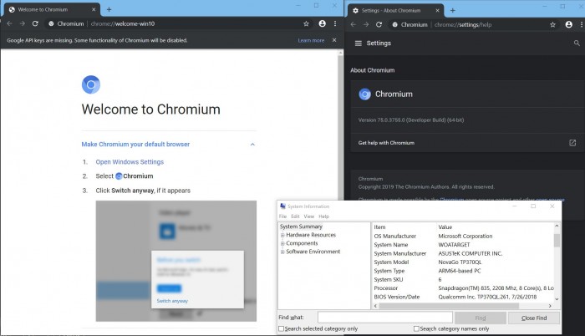Image resolution: width=585 pixels, height=336 pixels.
Task: Expand the Software Environment tree node
Action: click(x=282, y=252)
